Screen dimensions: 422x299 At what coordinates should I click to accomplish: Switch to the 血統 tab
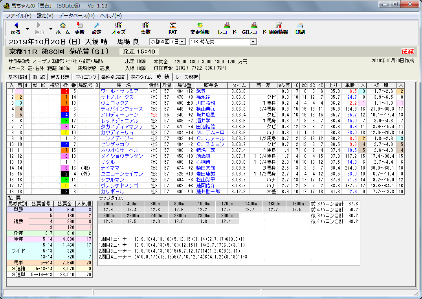coord(39,77)
